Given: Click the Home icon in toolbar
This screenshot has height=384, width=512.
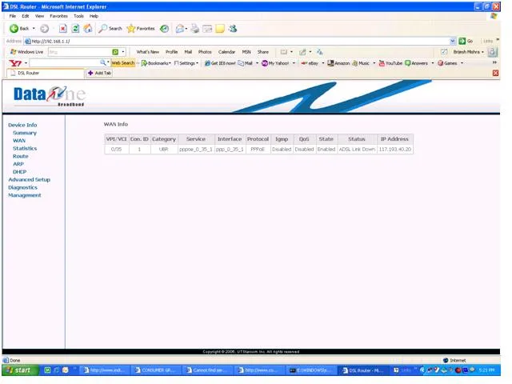Looking at the screenshot, I should pos(87,28).
